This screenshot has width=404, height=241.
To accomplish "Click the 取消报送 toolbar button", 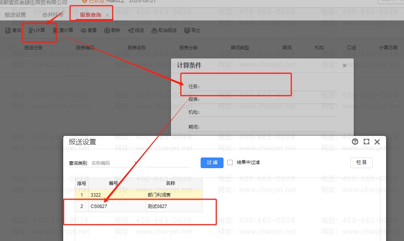I will coord(164,30).
